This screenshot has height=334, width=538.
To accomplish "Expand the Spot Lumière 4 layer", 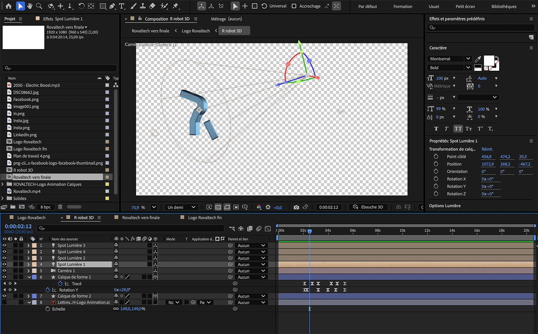I will pos(28,252).
